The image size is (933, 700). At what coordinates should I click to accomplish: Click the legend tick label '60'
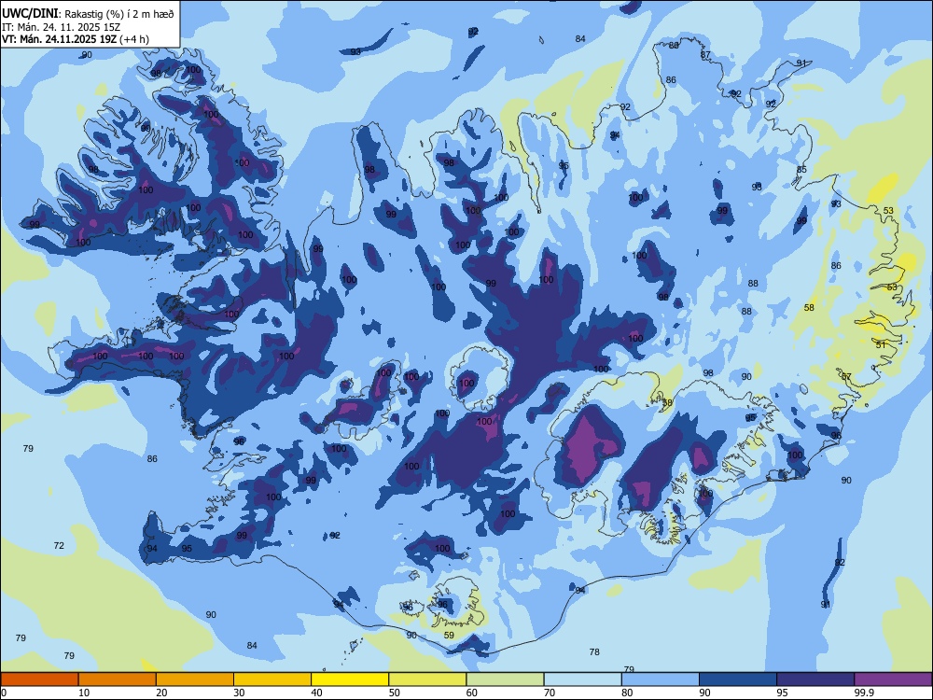472,693
